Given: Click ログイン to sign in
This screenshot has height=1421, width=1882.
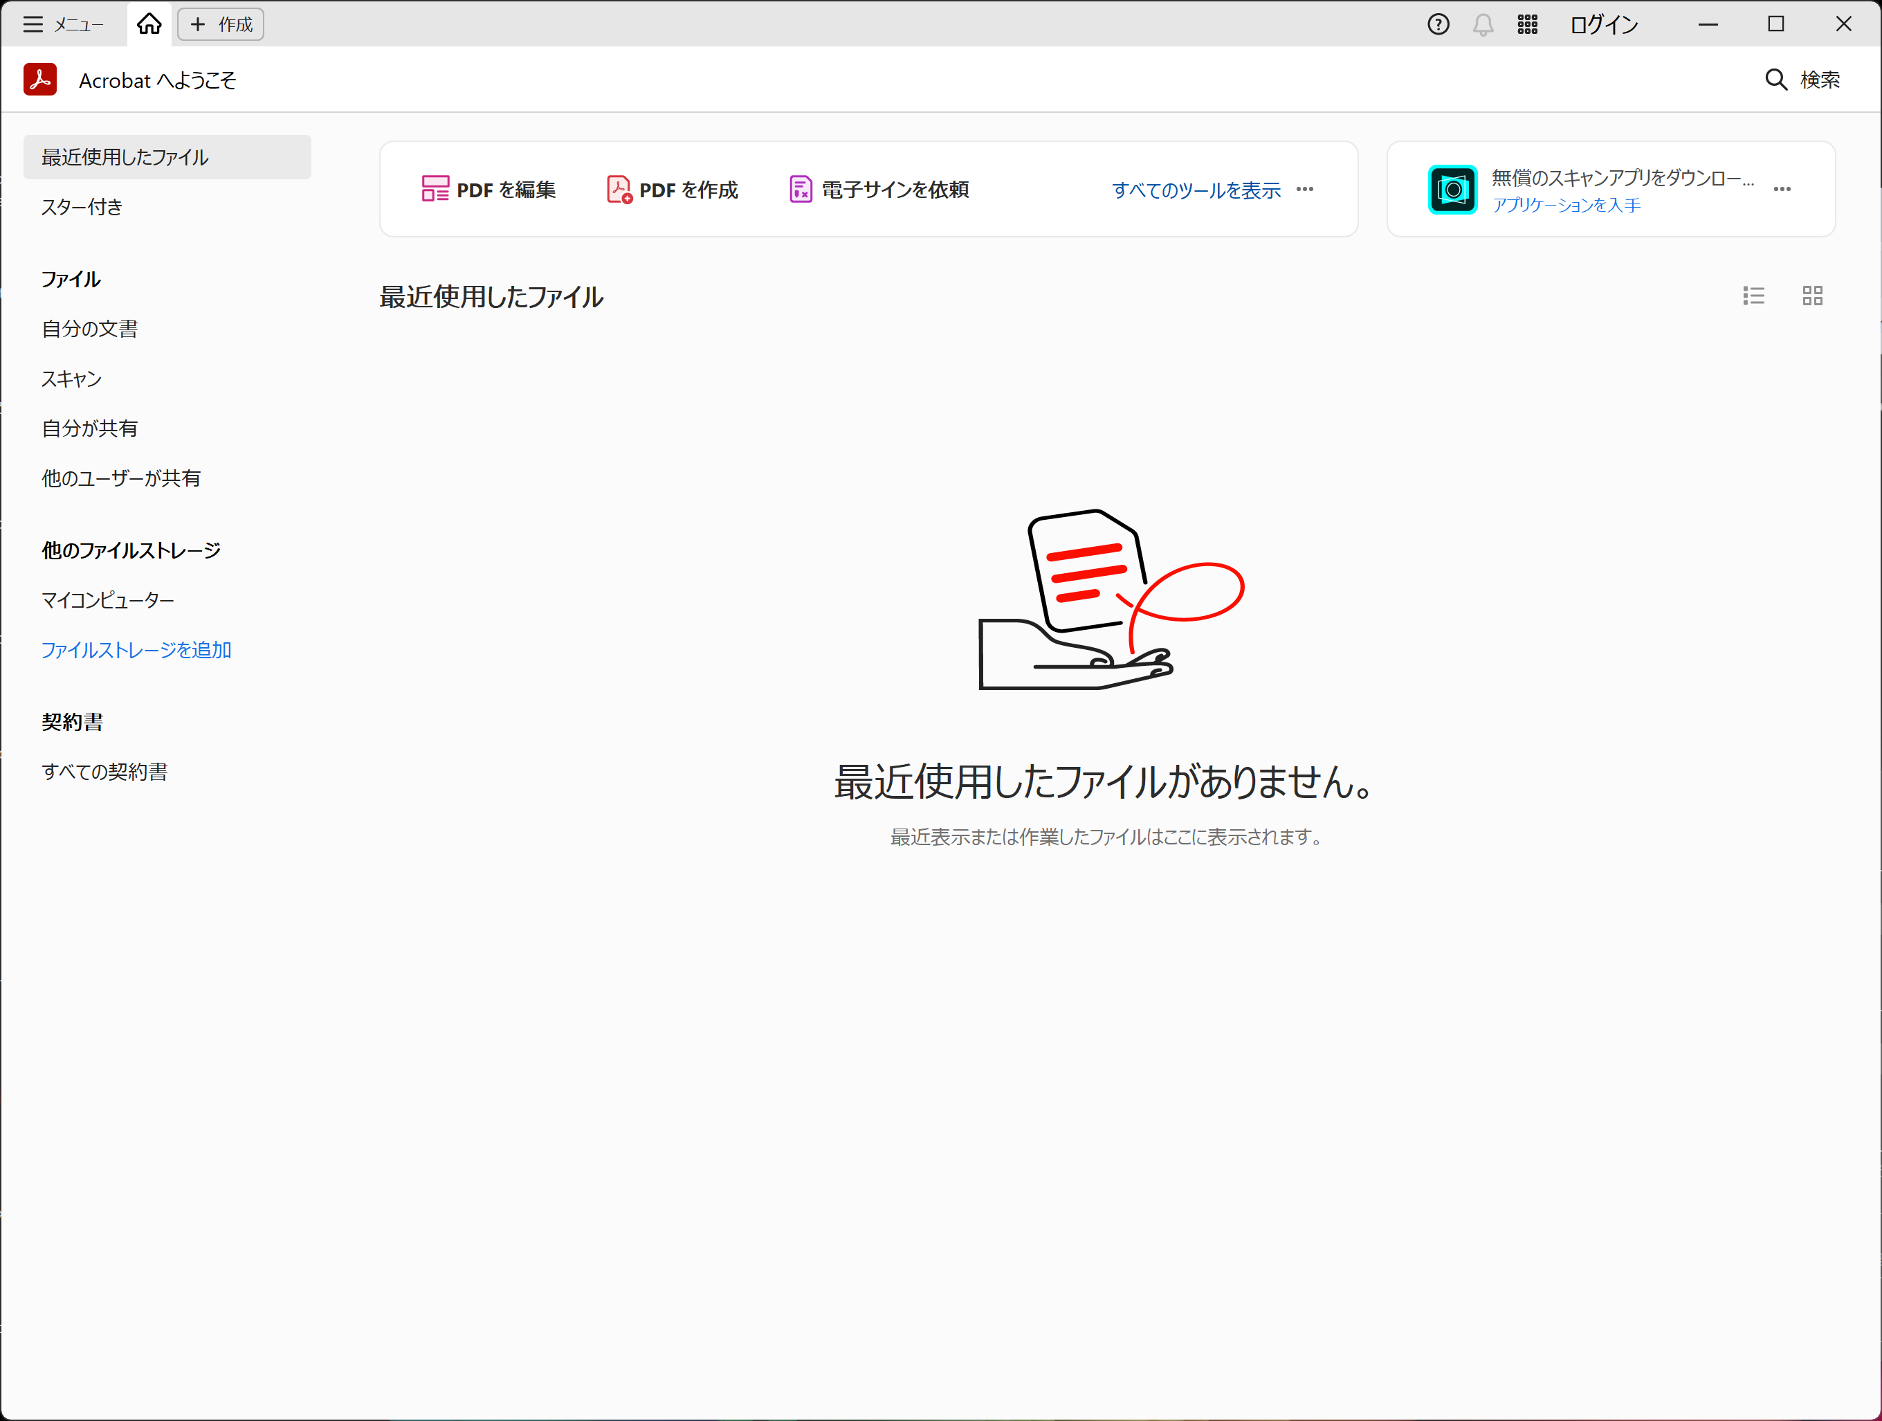Looking at the screenshot, I should coord(1604,25).
